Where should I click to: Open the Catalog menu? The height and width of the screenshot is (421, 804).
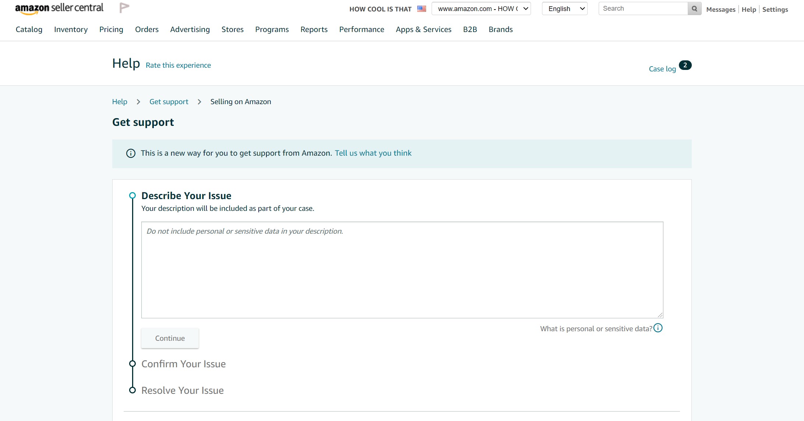coord(29,29)
